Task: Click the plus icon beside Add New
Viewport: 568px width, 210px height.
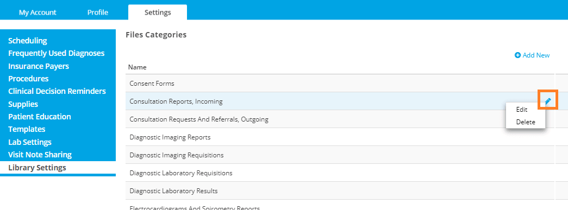Action: pos(517,55)
